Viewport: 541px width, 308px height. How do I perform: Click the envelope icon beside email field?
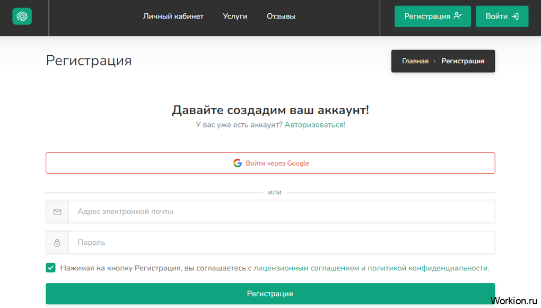pyautogui.click(x=57, y=212)
